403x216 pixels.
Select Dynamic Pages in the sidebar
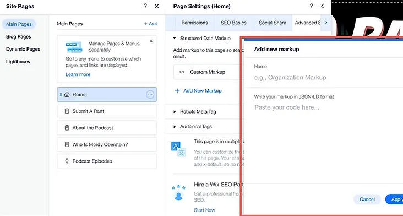click(23, 49)
